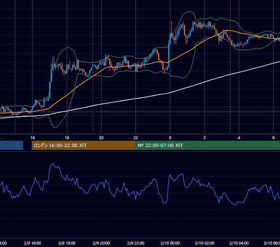Click the NY 22:00-07:00 JST session bar
Screen dimensions: 280x247
[207, 145]
